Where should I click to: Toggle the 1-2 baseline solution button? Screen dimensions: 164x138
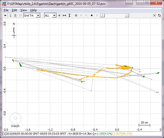point(20,16)
